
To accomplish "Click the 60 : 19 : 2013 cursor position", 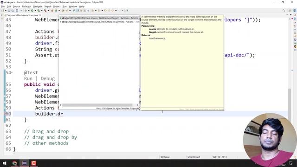I will (x=220, y=157).
